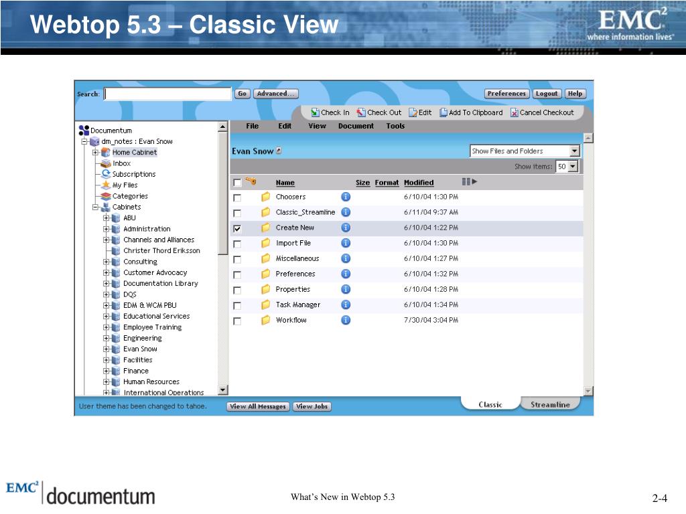Open info icon for Miscellaneous folder

point(346,258)
